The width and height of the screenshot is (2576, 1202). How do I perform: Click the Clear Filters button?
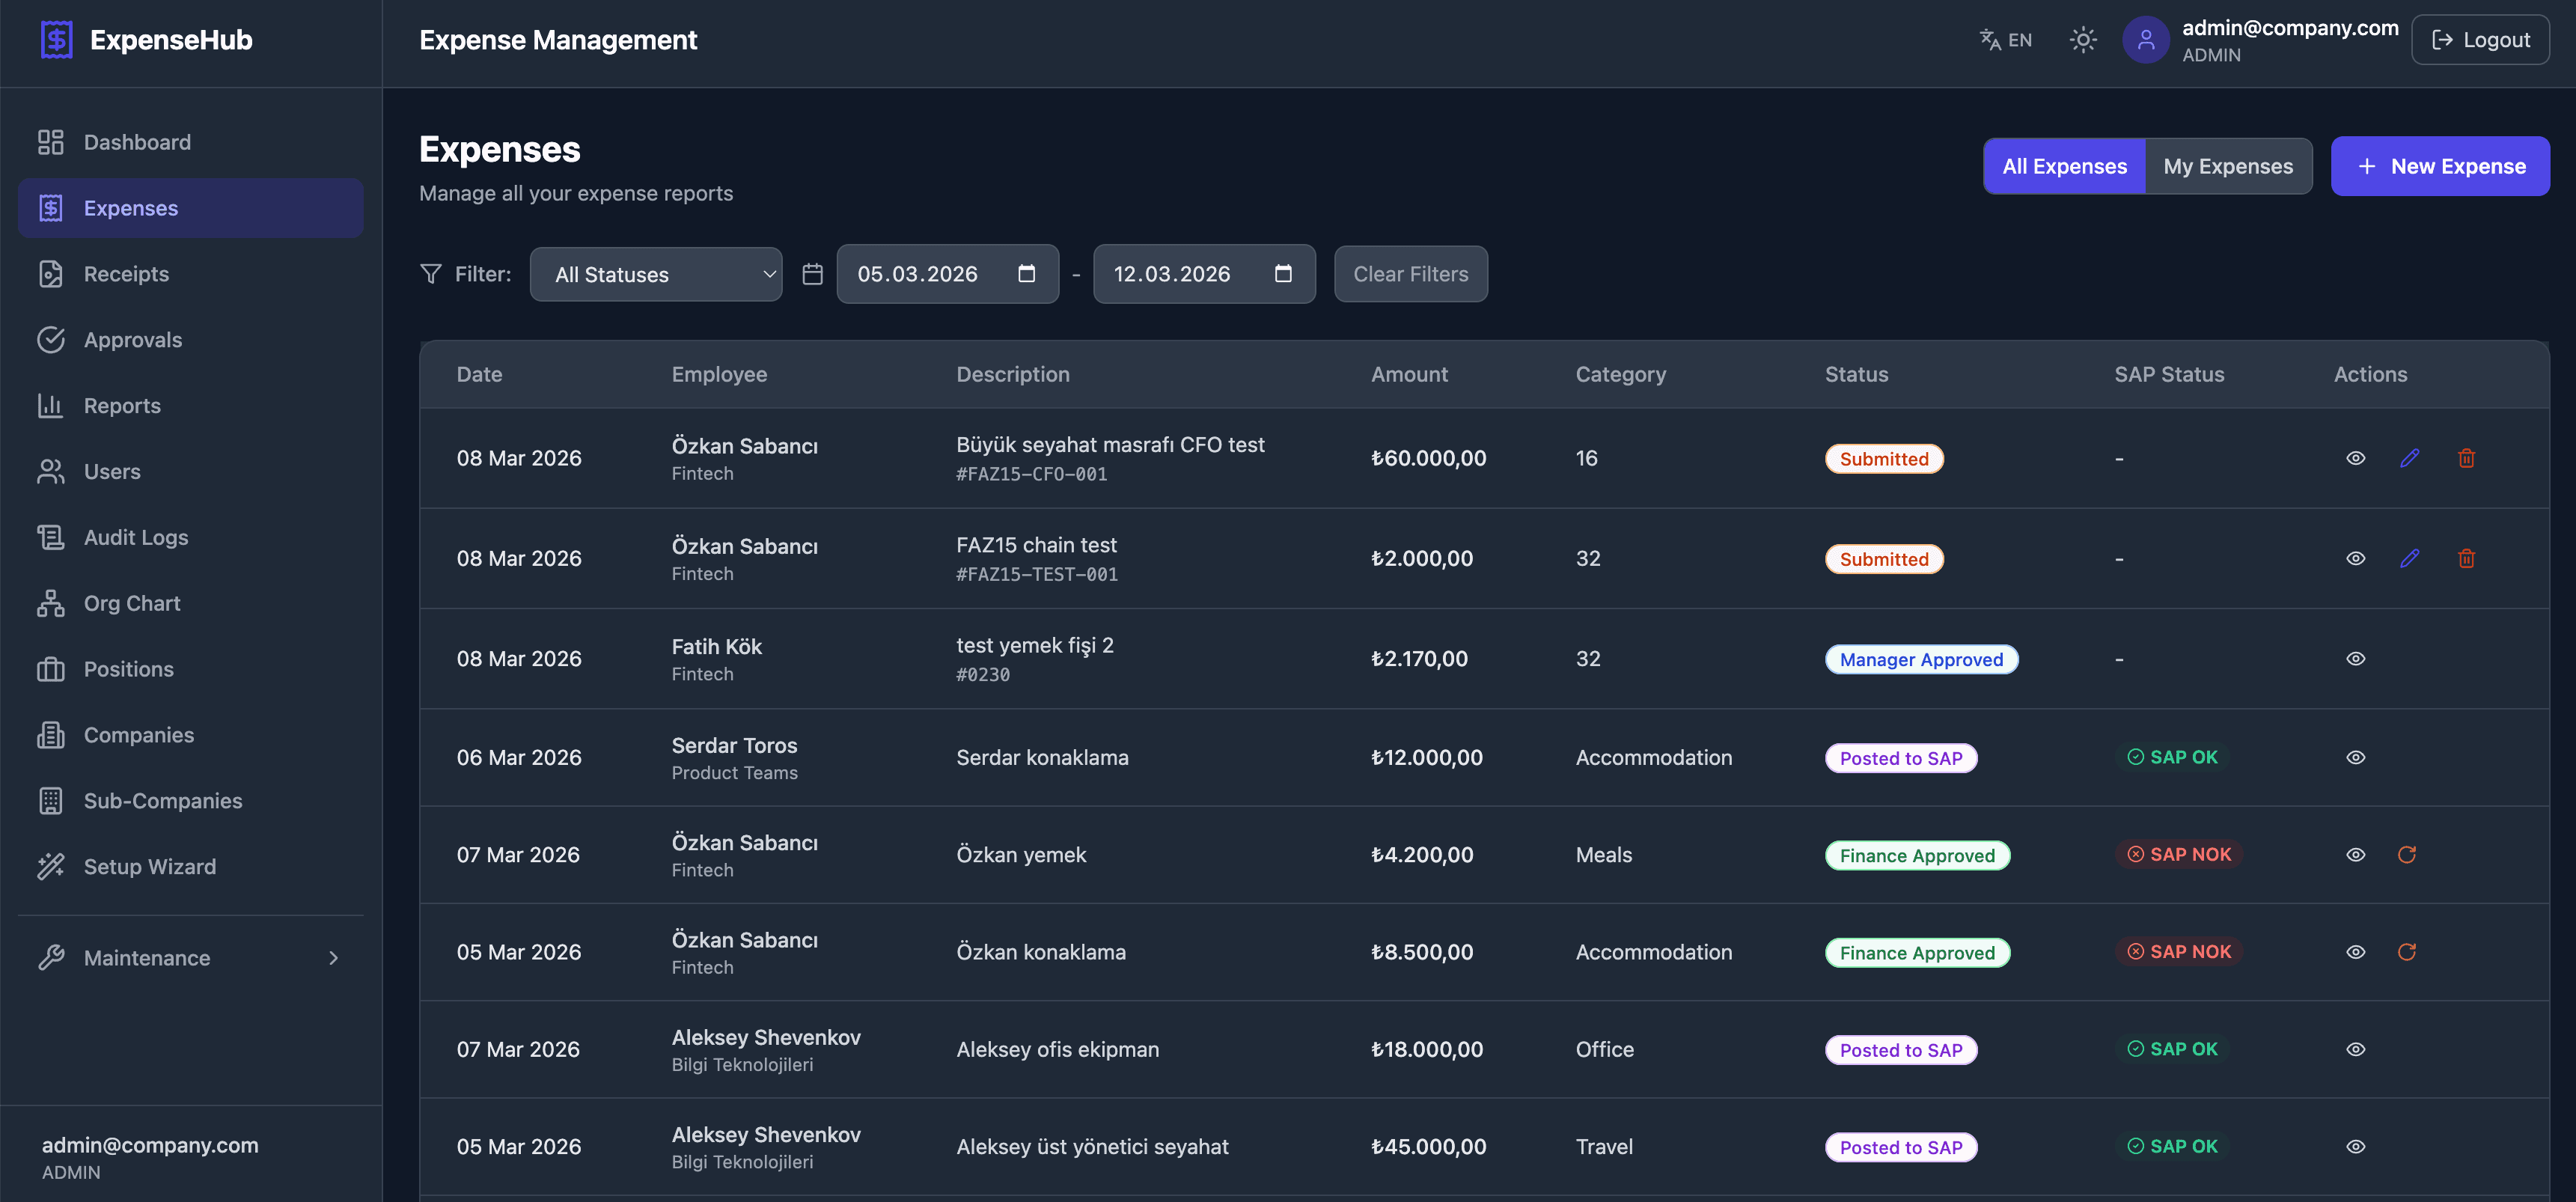click(x=1410, y=274)
